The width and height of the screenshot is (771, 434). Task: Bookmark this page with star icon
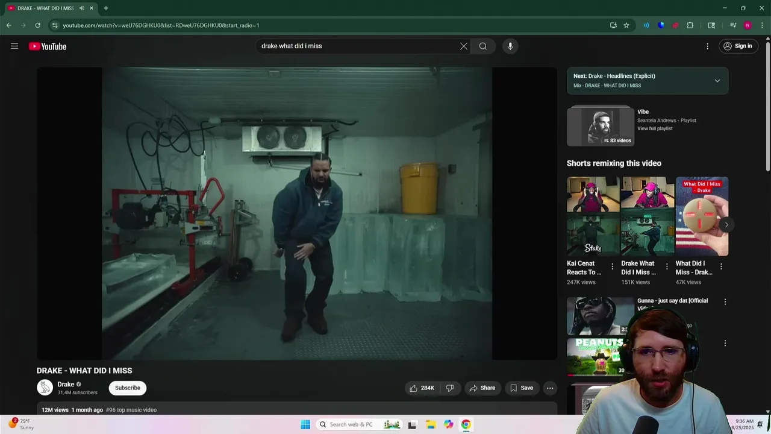[626, 25]
